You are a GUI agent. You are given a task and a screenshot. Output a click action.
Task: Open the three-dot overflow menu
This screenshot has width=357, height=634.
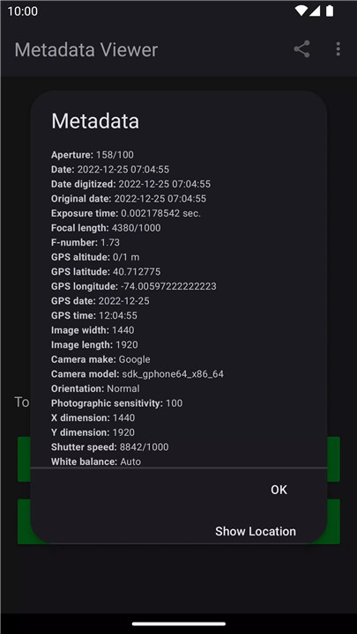point(338,49)
